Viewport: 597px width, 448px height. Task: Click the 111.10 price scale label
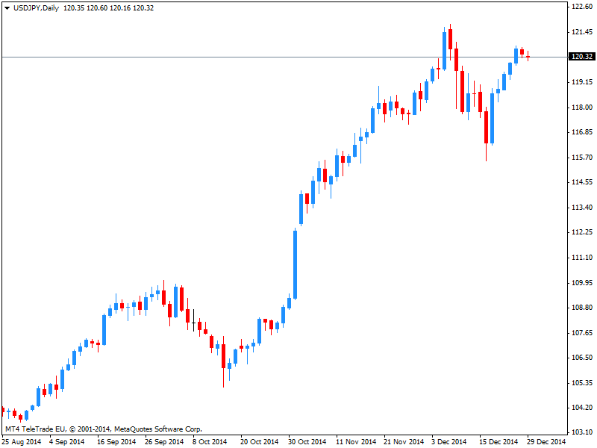coord(582,258)
